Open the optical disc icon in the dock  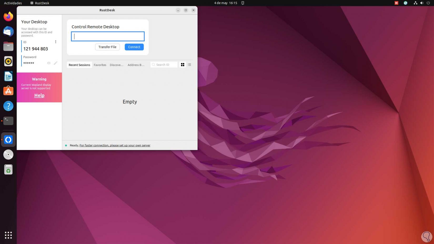point(8,155)
